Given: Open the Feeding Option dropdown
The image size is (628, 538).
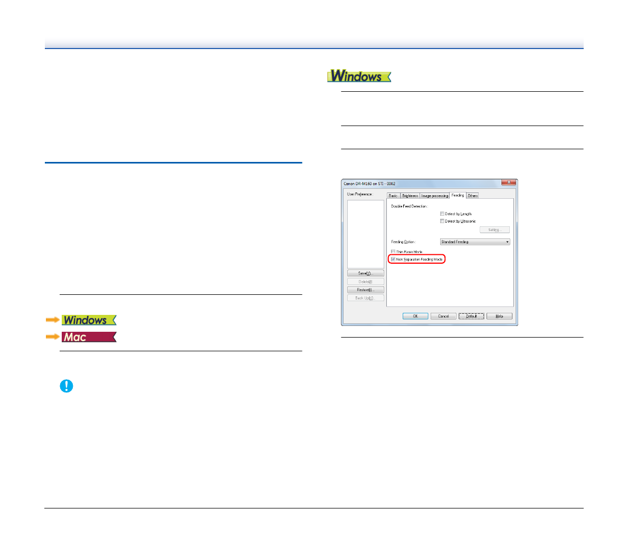Looking at the screenshot, I should 475,242.
